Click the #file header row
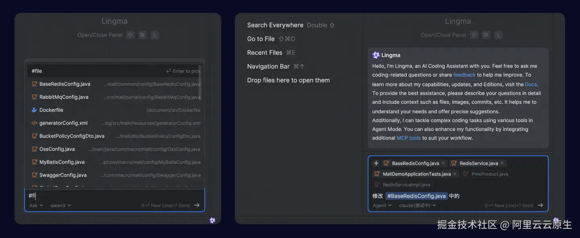Viewport: 580px width, 238px height. point(114,71)
